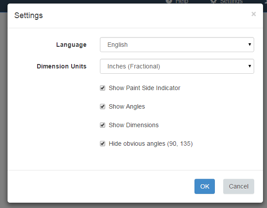The height and width of the screenshot is (208, 267).
Task: Open the Language dropdown showing English
Action: [x=177, y=45]
